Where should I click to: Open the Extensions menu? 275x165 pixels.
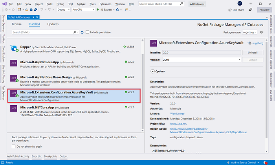105,4
